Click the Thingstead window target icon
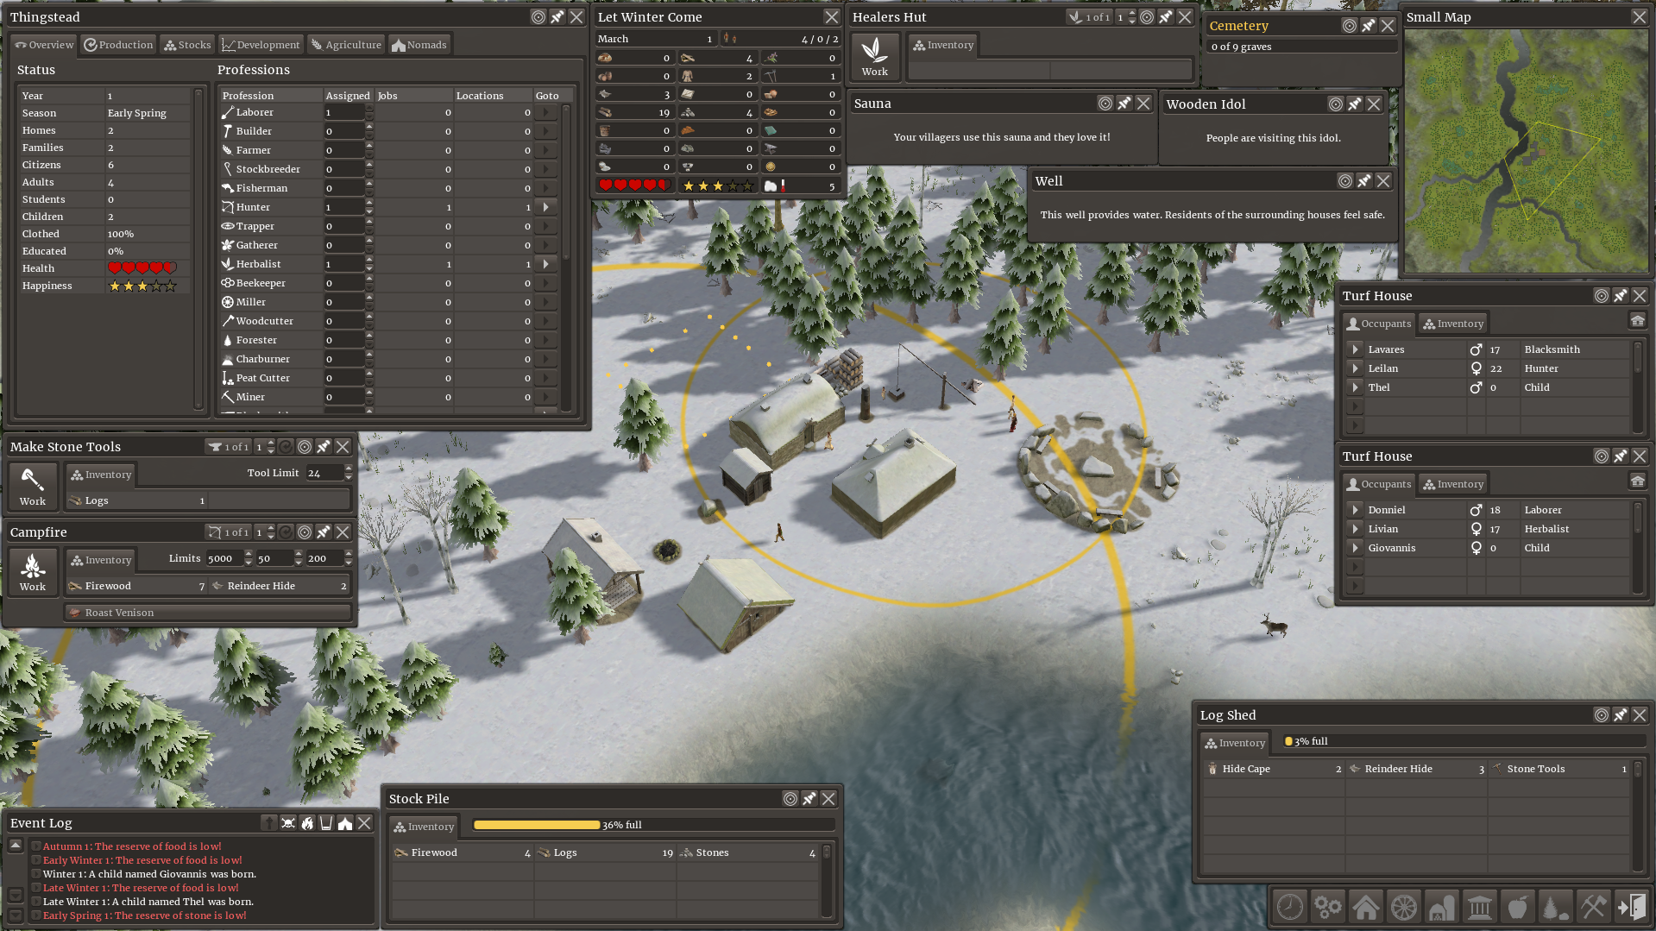This screenshot has width=1656, height=931. pyautogui.click(x=538, y=17)
